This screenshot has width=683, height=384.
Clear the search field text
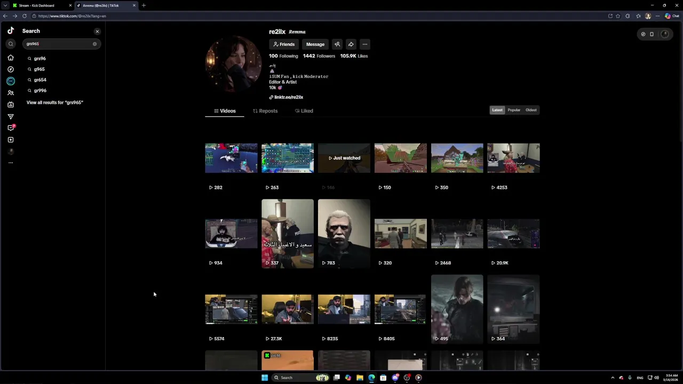pyautogui.click(x=94, y=44)
